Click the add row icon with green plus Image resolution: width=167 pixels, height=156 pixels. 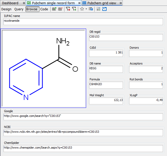coord(54,9)
